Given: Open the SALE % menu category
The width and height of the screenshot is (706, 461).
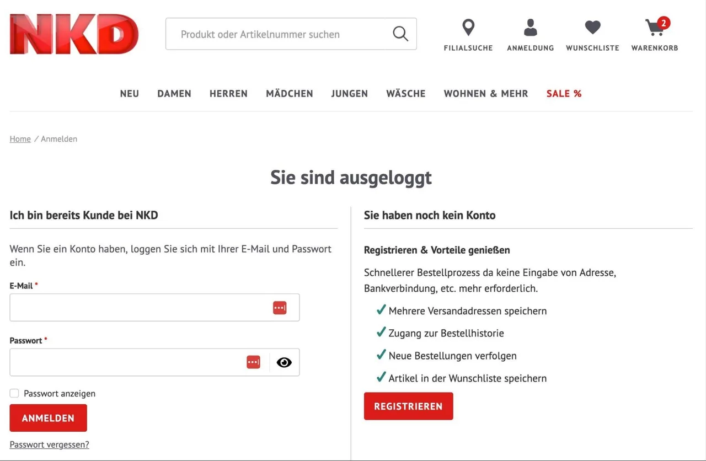Looking at the screenshot, I should pyautogui.click(x=564, y=94).
